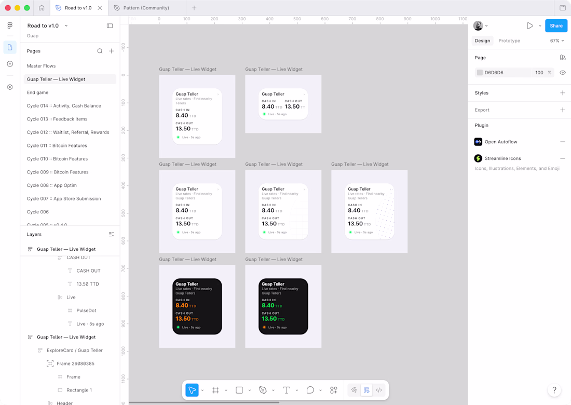Open the Actions/components tool

(x=334, y=390)
